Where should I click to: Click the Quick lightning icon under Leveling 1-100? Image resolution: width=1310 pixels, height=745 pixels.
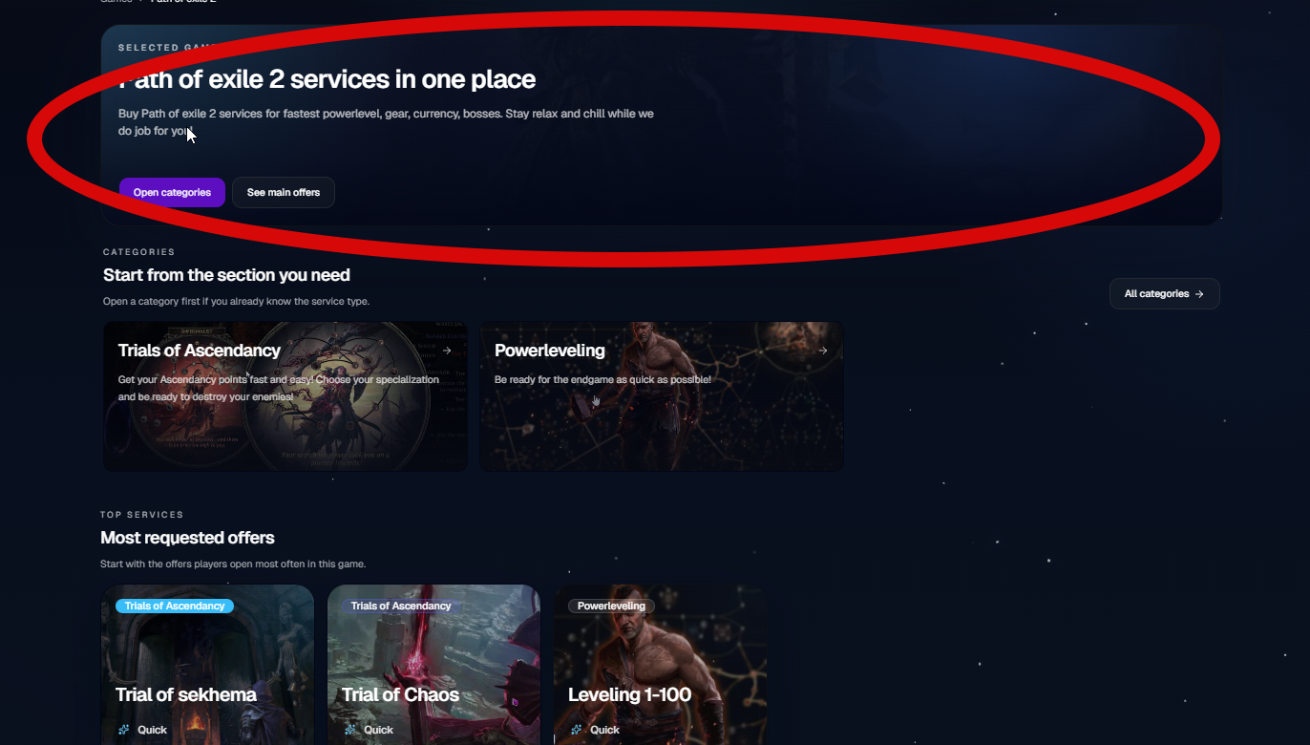click(577, 730)
